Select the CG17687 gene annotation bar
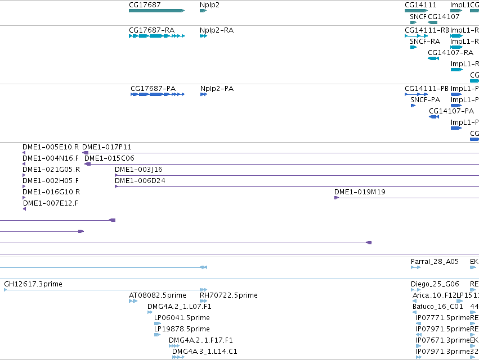The image size is (479, 360). [x=156, y=11]
